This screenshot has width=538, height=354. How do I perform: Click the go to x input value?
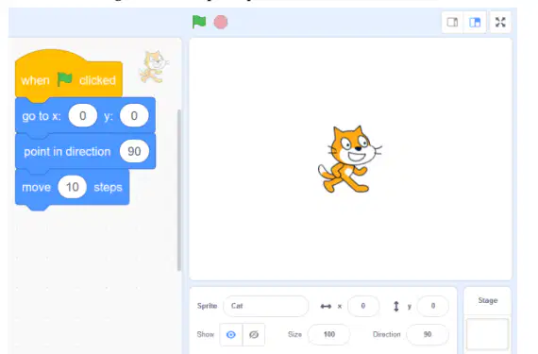(x=83, y=115)
